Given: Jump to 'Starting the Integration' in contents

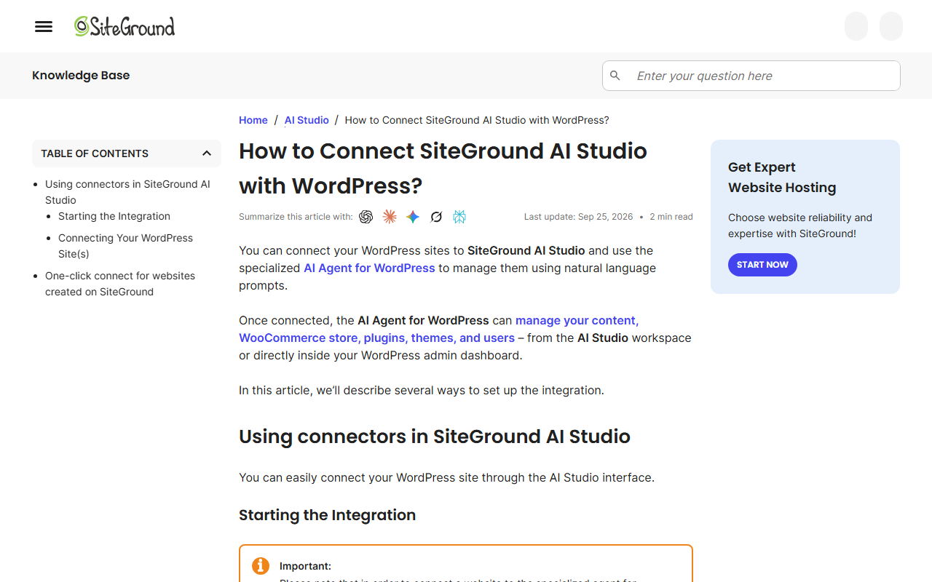Looking at the screenshot, I should (114, 216).
